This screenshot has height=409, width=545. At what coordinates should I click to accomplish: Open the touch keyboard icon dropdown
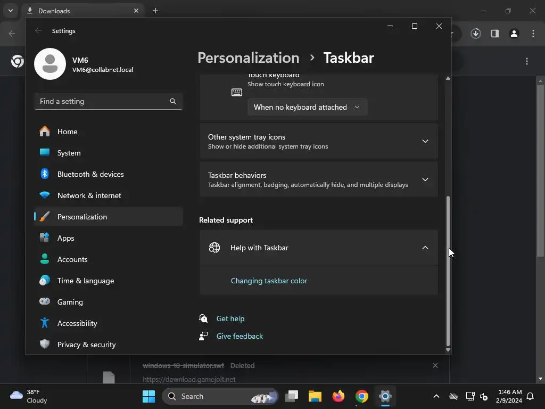(x=307, y=107)
